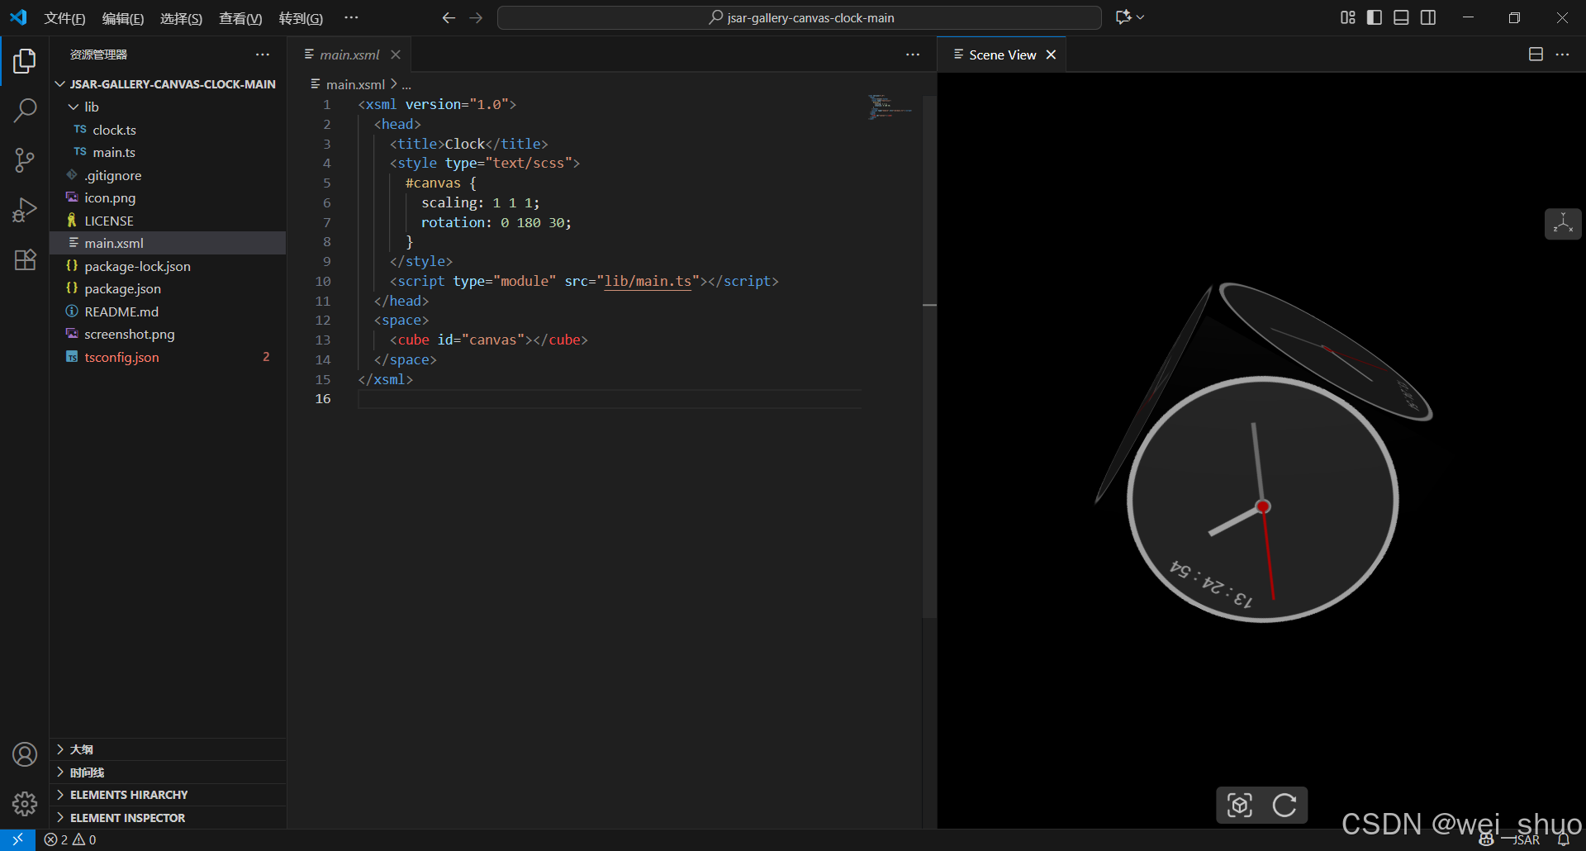Switch to the Scene View tab
Viewport: 1586px width, 851px height.
pyautogui.click(x=1002, y=55)
